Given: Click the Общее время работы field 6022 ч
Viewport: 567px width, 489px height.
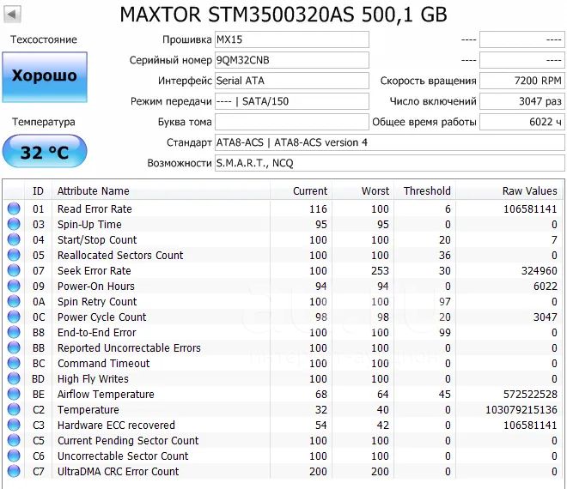Looking at the screenshot, I should pos(522,122).
